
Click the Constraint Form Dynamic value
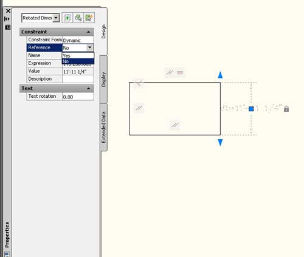tap(78, 40)
